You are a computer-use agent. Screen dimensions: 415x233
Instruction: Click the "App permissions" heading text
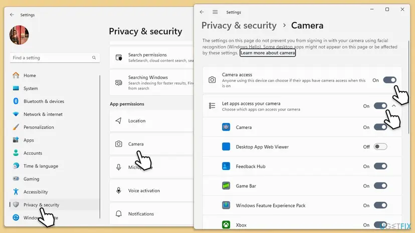[127, 104]
